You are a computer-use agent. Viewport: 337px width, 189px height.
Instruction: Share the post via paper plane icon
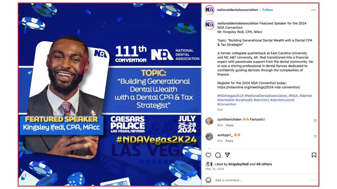(227, 155)
